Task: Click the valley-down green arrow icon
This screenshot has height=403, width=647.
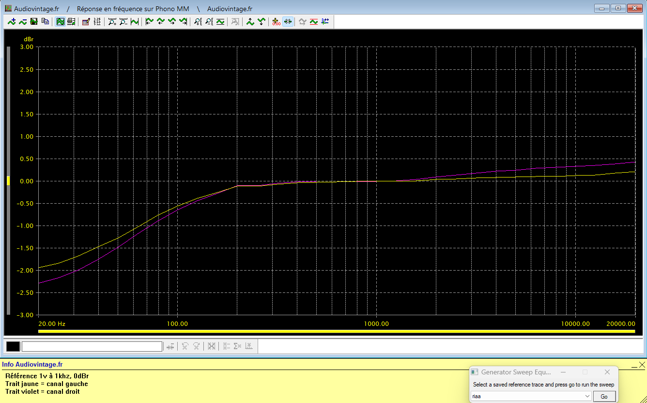Action: pos(262,21)
